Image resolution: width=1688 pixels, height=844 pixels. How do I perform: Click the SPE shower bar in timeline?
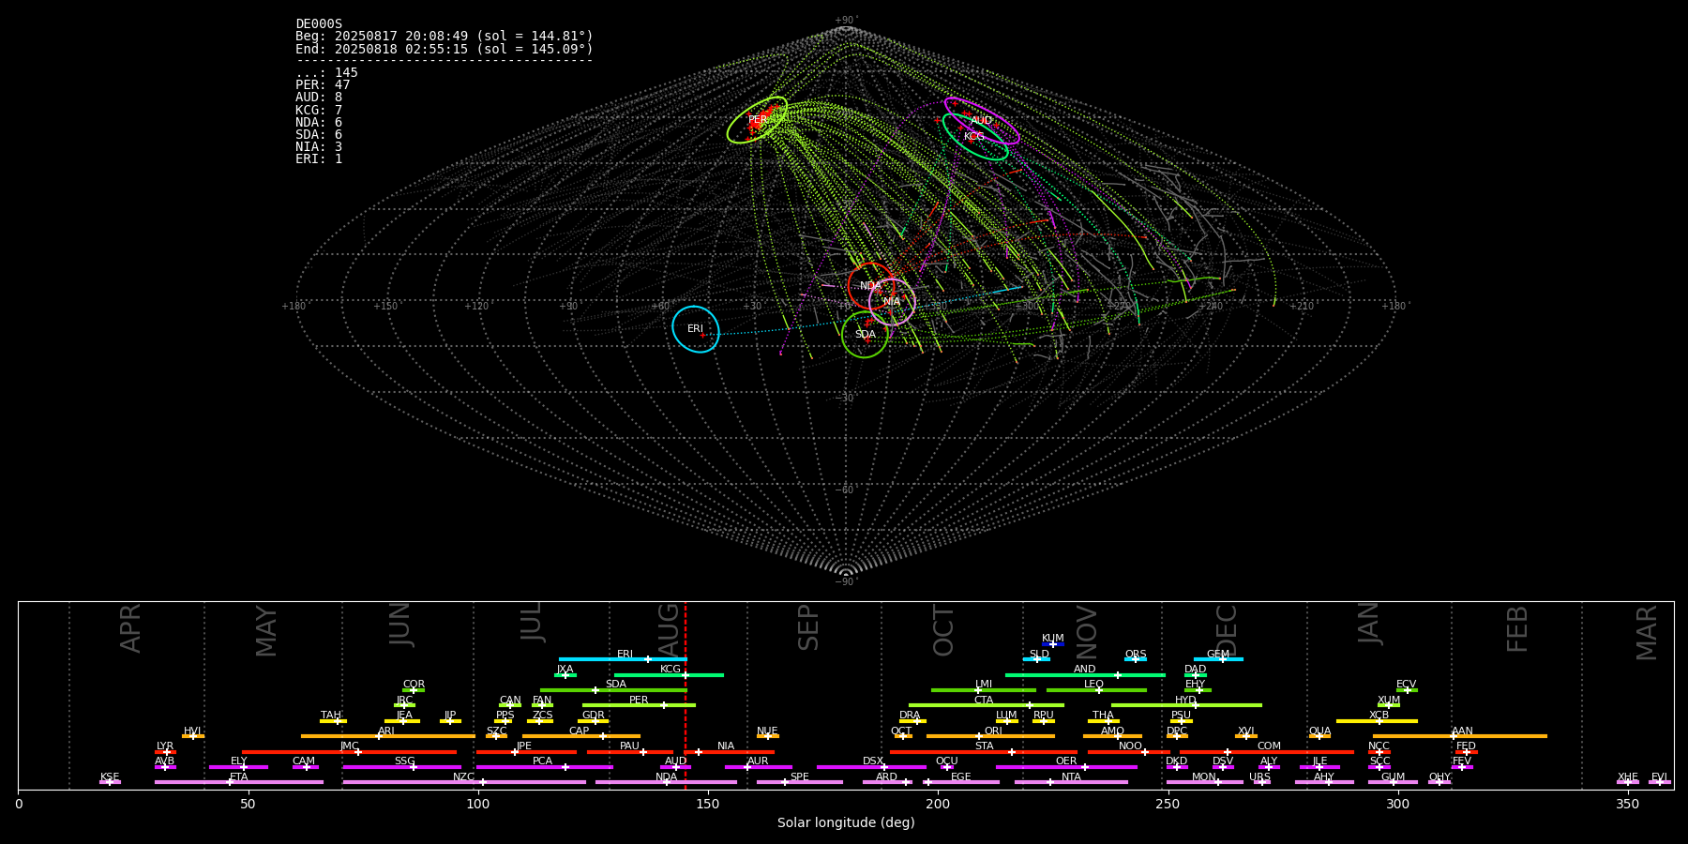tap(800, 782)
